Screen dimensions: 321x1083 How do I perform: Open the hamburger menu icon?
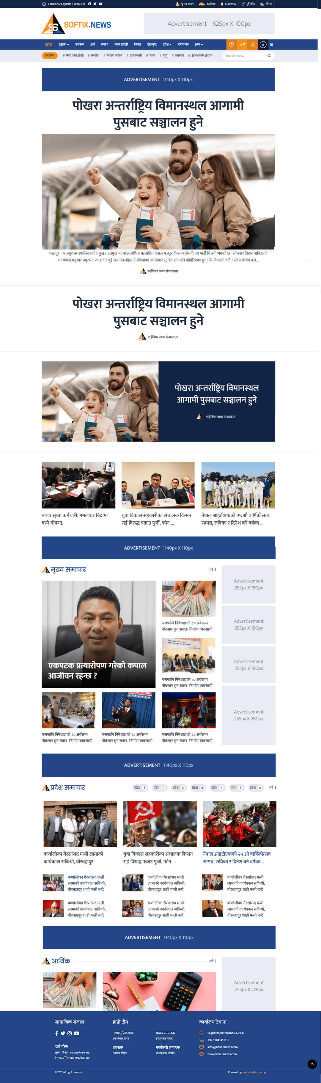click(271, 45)
